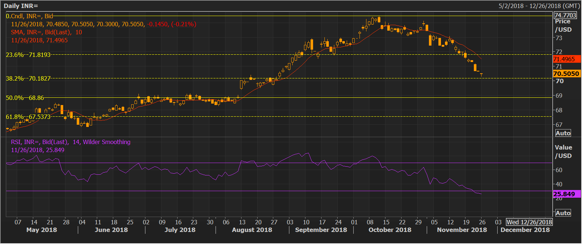The height and width of the screenshot is (244, 582).
Task: Click the Wed 12/26/2018 date box
Action: pos(529,222)
